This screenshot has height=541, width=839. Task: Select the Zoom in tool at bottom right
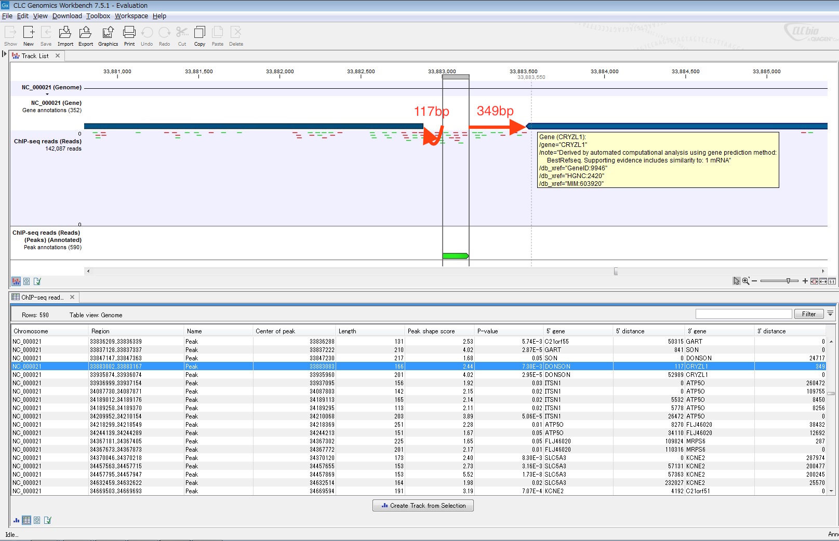coord(747,281)
